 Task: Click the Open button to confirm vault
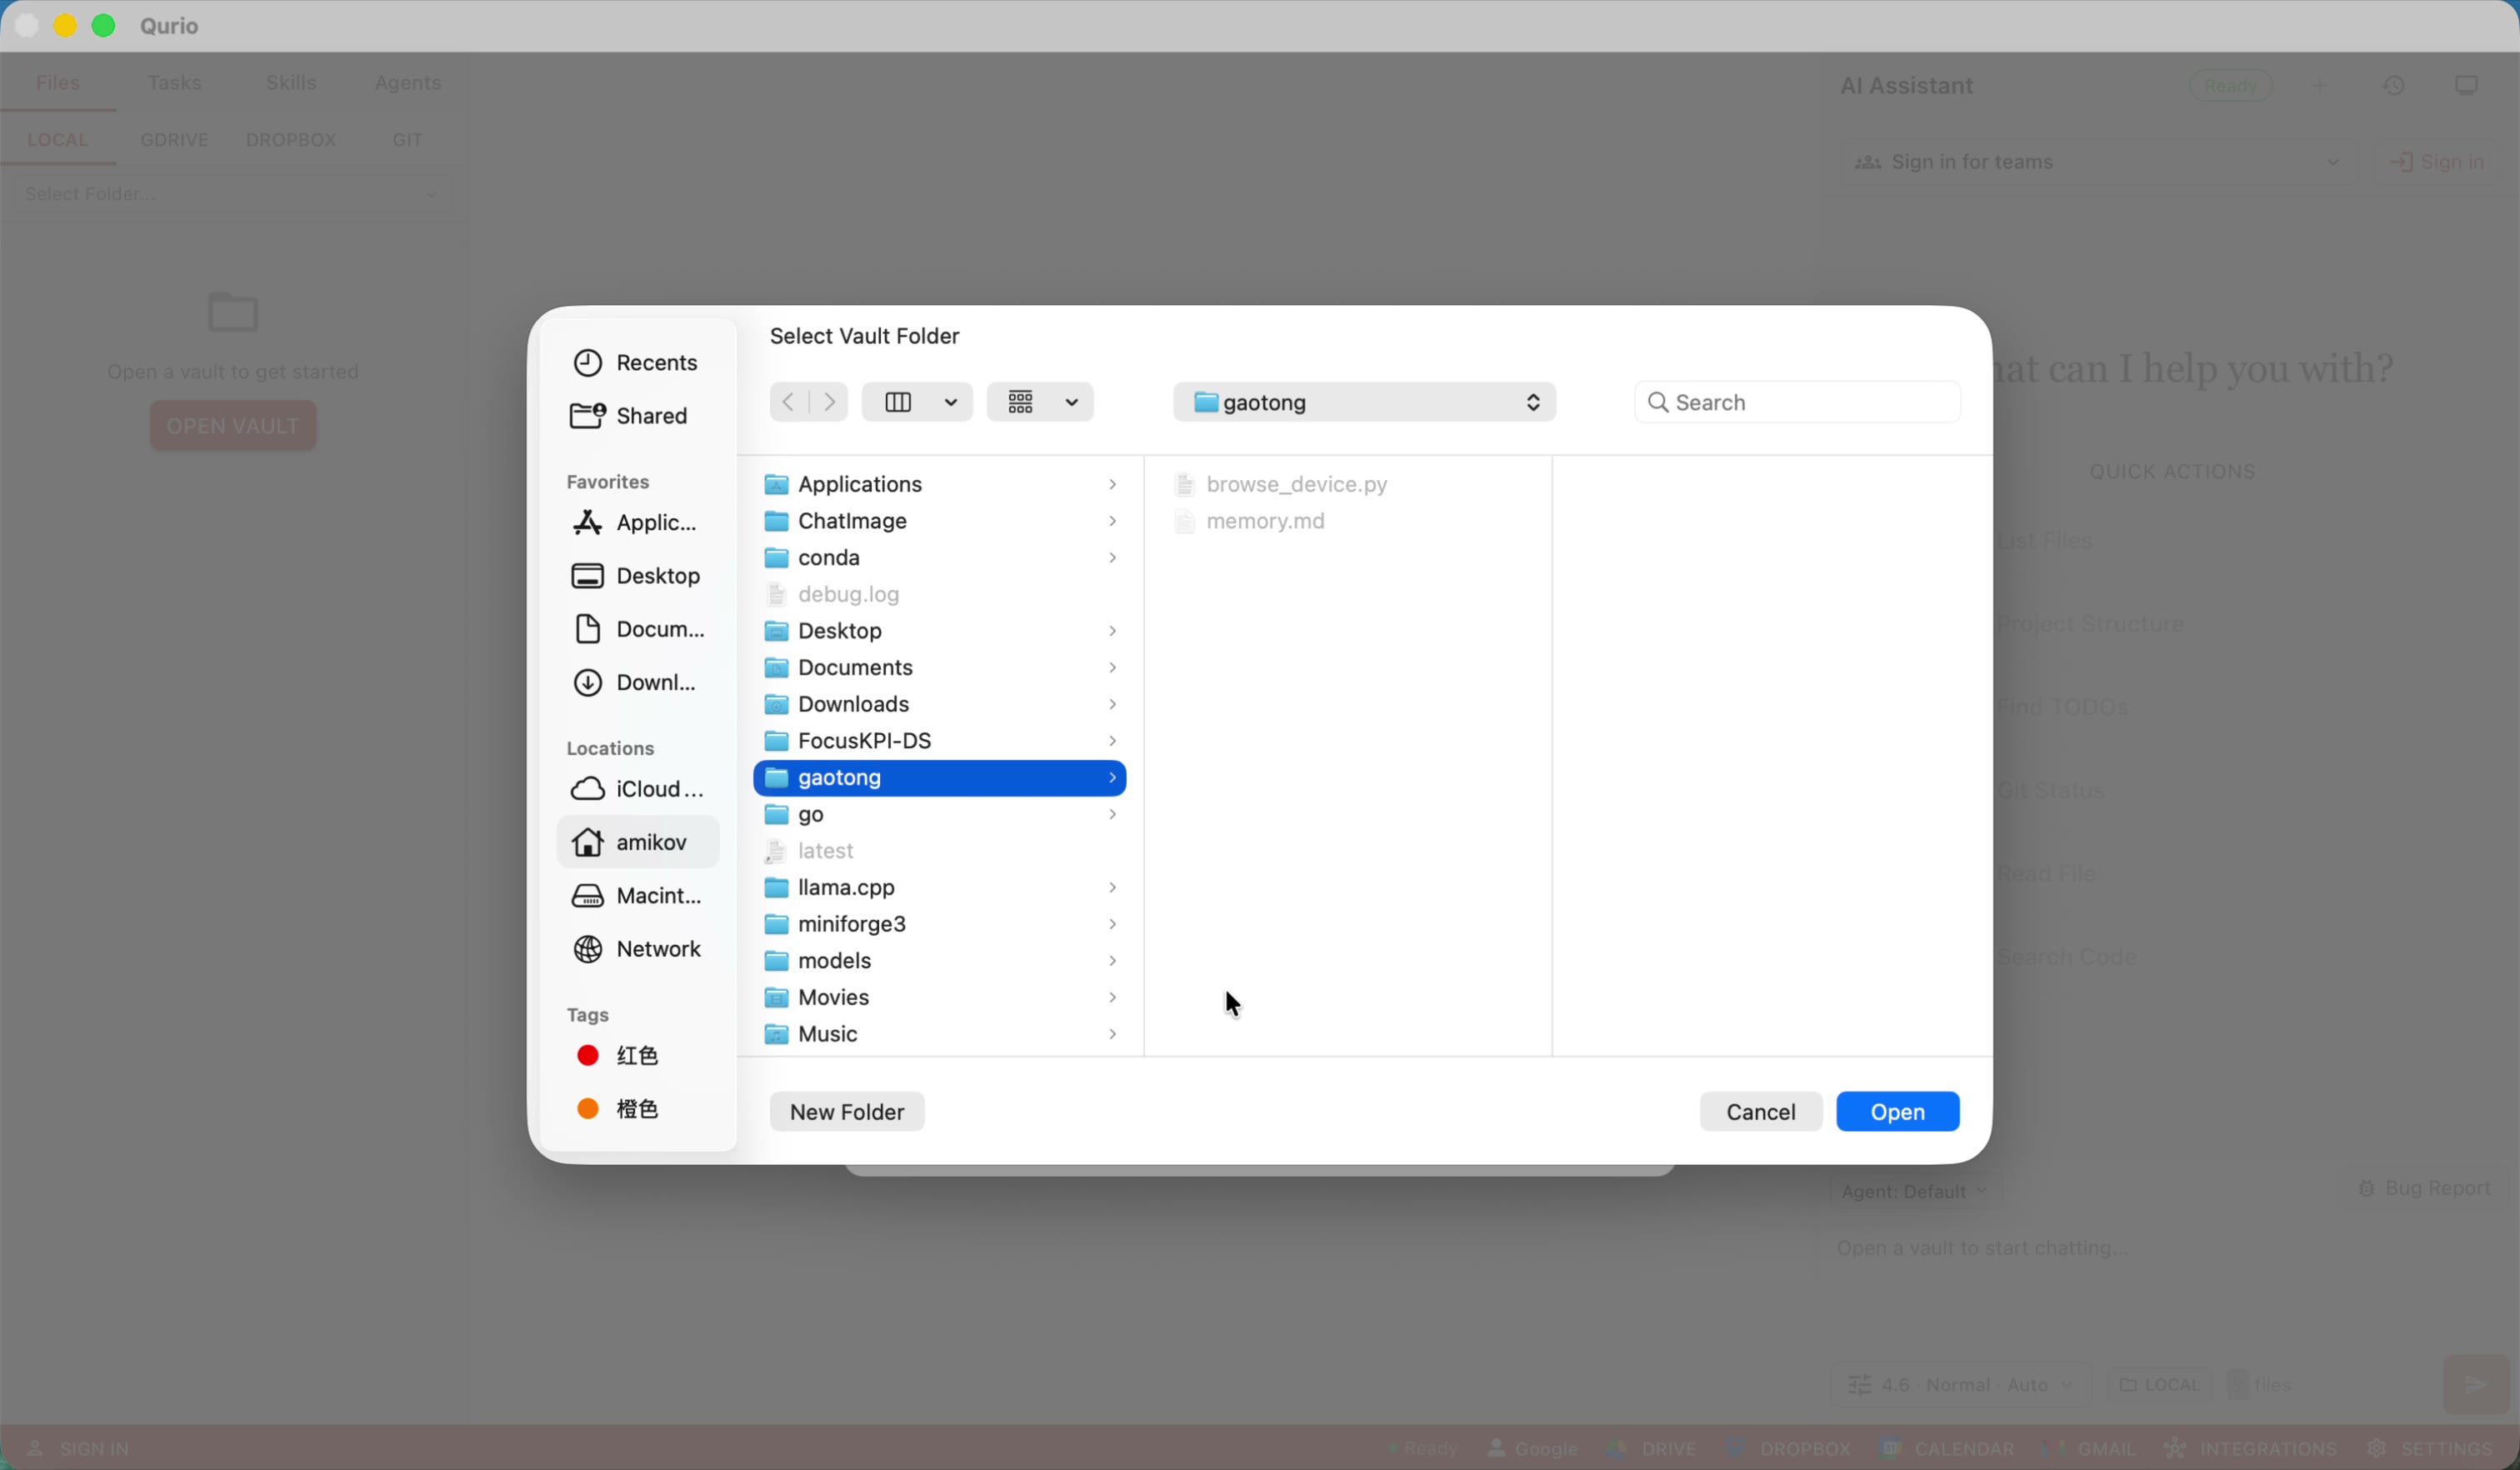(1897, 1111)
